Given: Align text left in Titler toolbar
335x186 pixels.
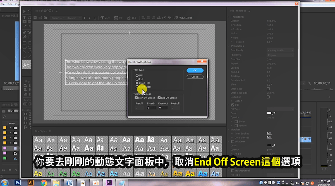Looking at the screenshot, I should [143, 18].
